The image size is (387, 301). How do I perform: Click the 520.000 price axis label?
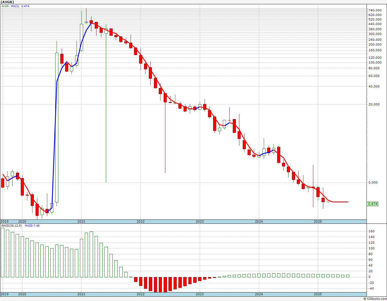375,19
